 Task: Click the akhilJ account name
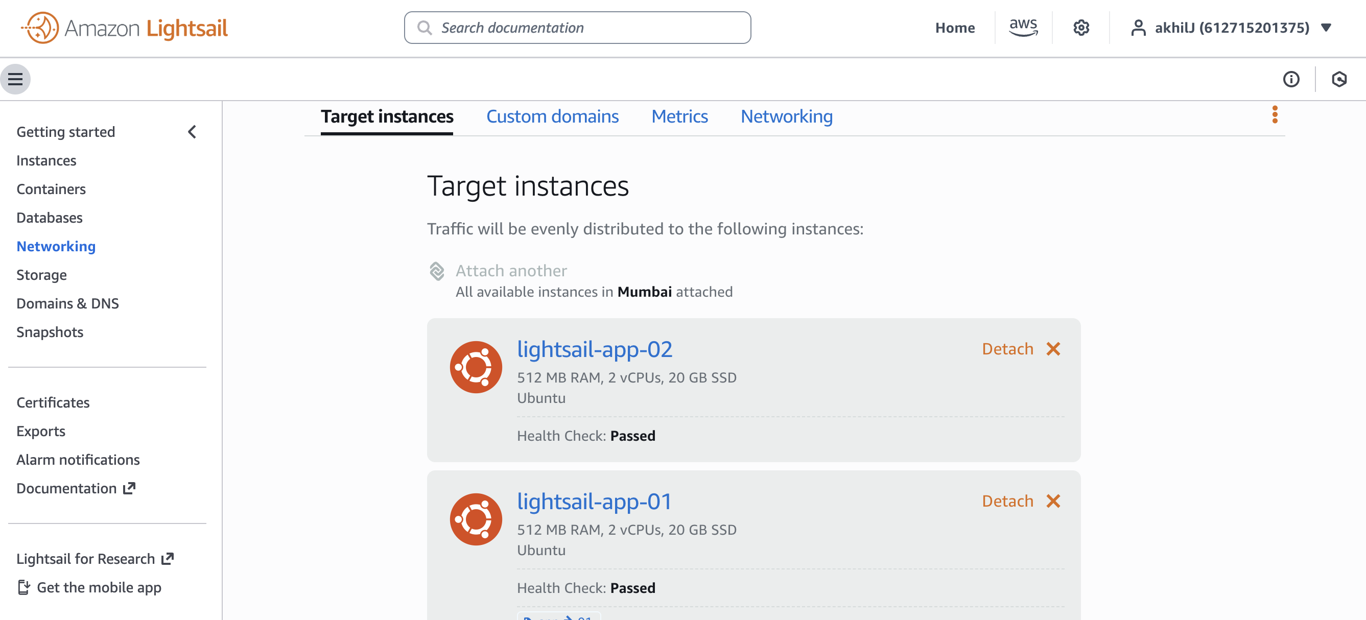(x=1232, y=28)
